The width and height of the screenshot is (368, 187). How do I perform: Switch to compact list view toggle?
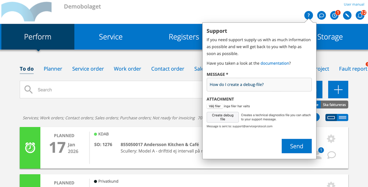[342, 118]
